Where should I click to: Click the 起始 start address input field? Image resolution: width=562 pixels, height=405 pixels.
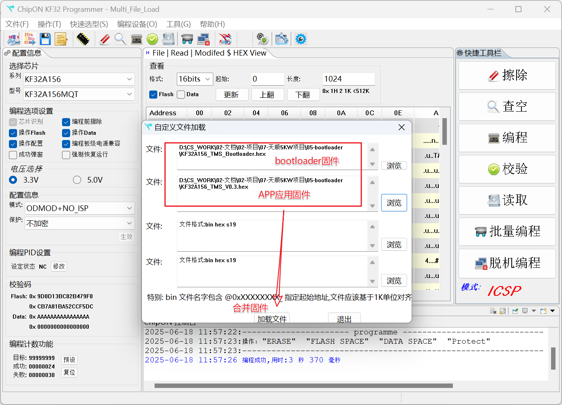[268, 79]
